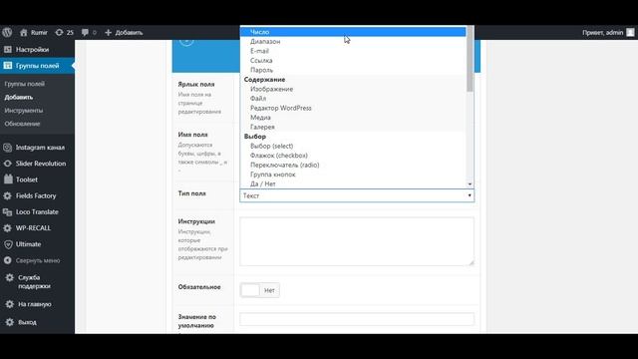Viewport: 638px width, 359px height.
Task: Click the Настройки sidebar icon
Action: tap(8, 49)
